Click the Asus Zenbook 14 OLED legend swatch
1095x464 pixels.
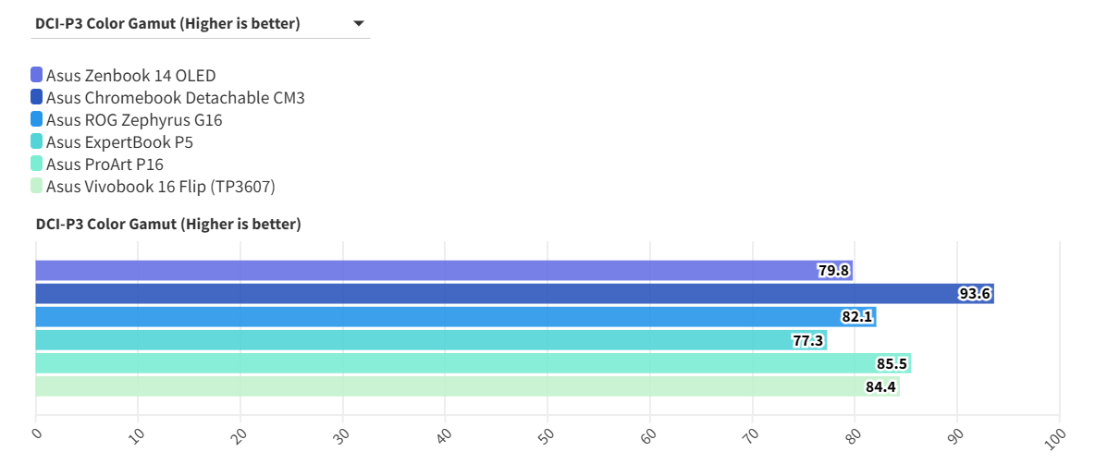[x=37, y=75]
